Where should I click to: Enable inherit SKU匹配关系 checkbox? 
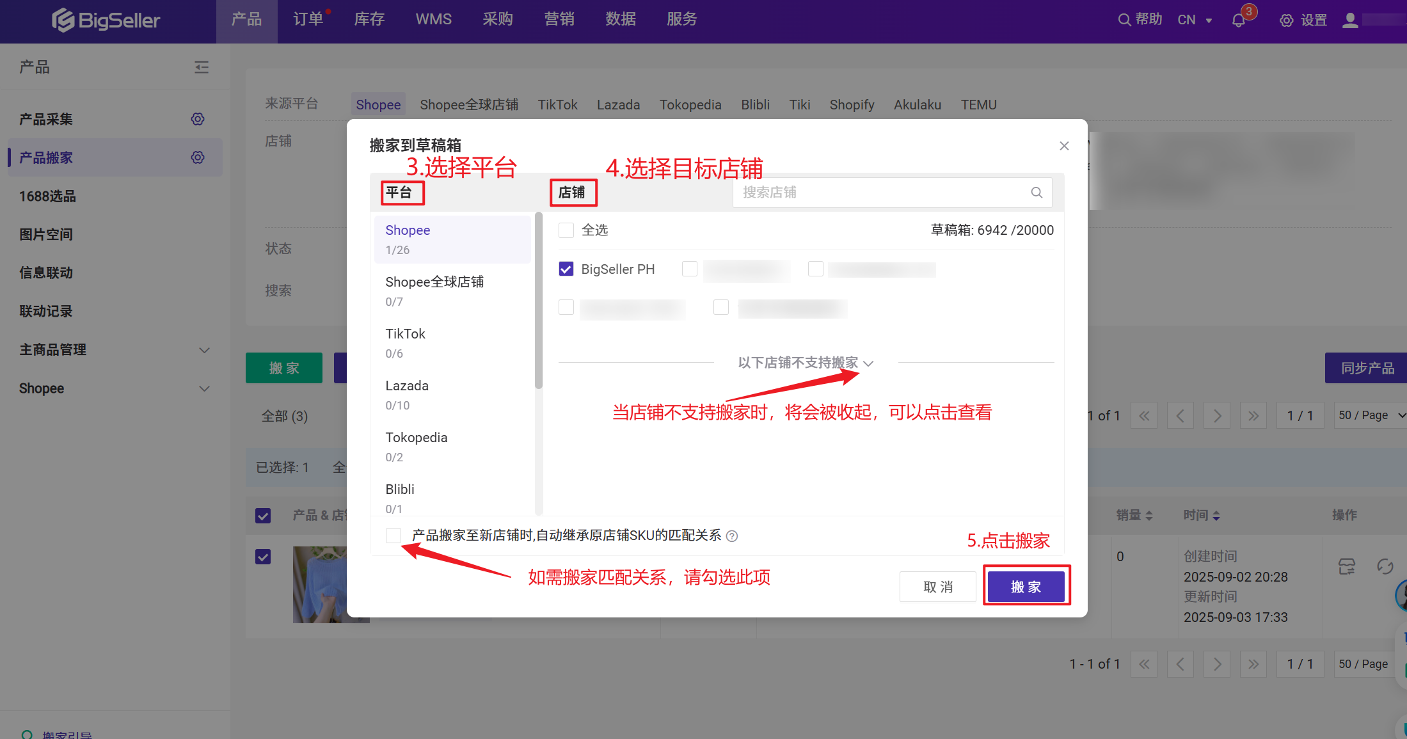click(393, 536)
